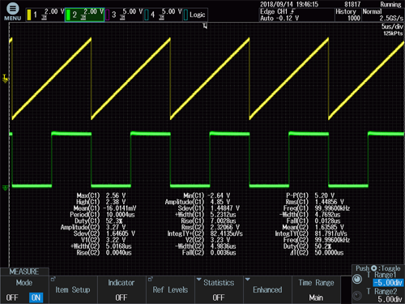Select channel 3 at 5.00 V
405x304 pixels.
coord(124,15)
